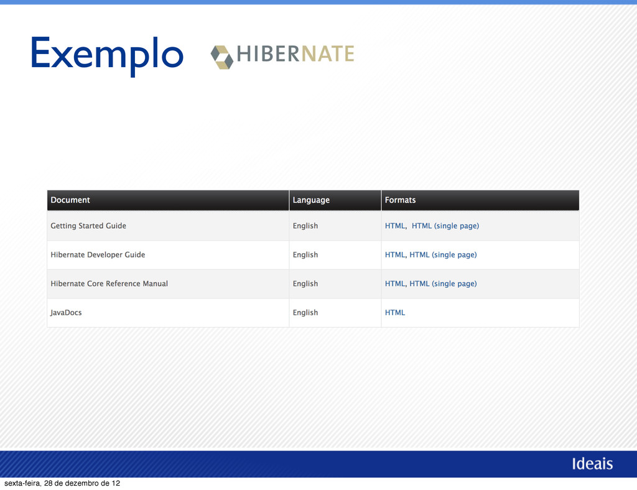Click the Hibernate logo

[282, 56]
